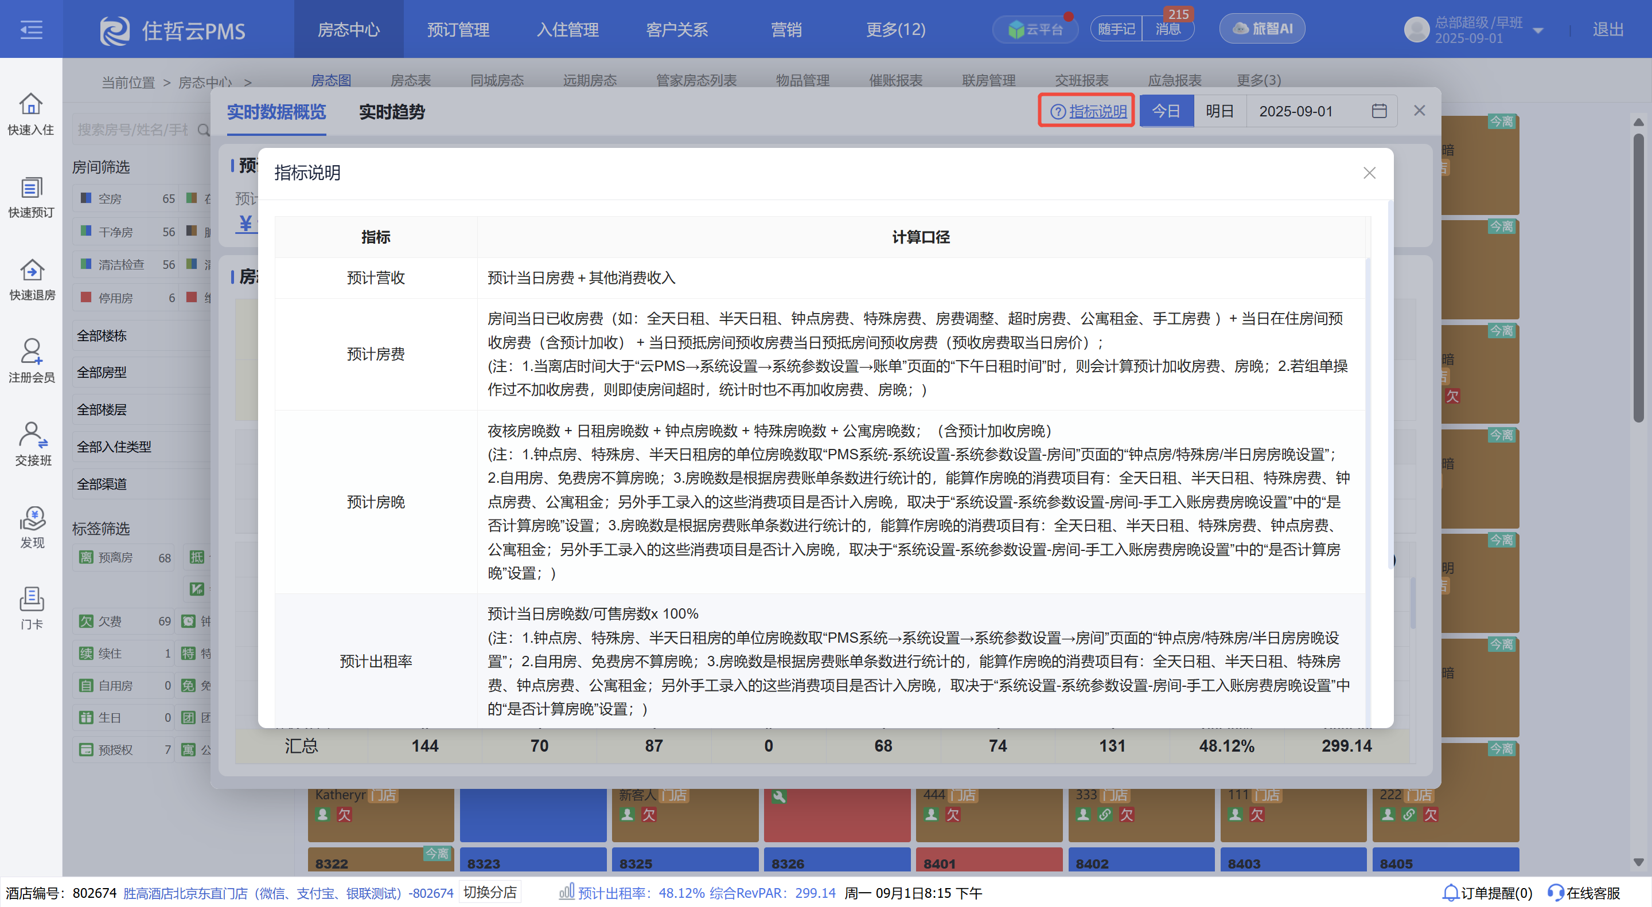1652x907 pixels.
Task: Expand 全部入住类型 dropdown
Action: pos(141,447)
